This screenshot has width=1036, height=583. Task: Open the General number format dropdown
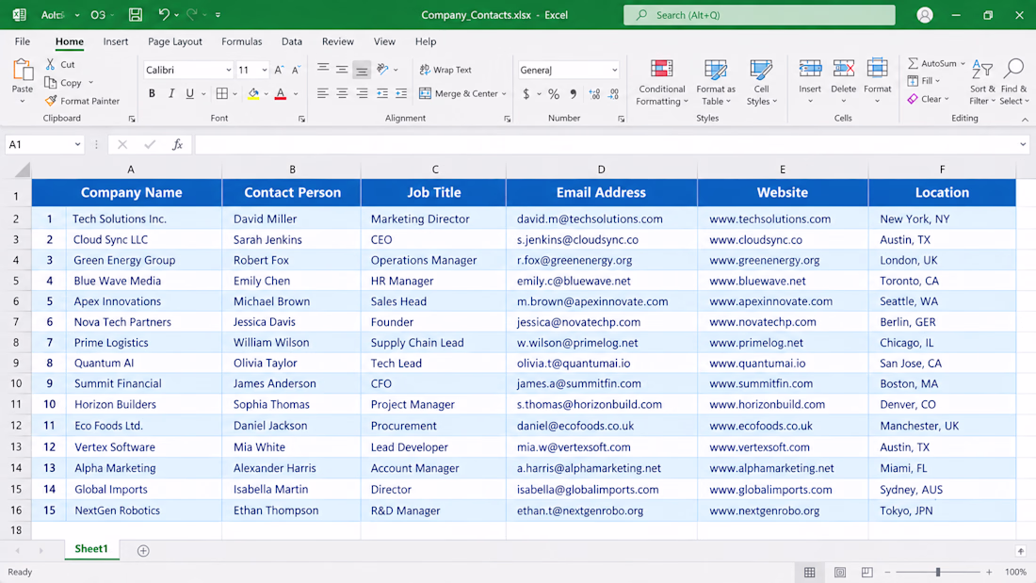pos(614,70)
